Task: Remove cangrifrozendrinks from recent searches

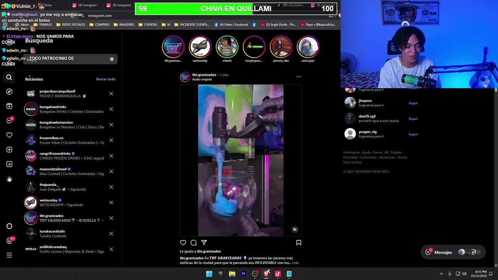Action: pyautogui.click(x=111, y=156)
